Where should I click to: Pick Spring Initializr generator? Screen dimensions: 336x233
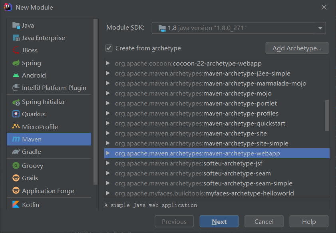[x=49, y=102]
